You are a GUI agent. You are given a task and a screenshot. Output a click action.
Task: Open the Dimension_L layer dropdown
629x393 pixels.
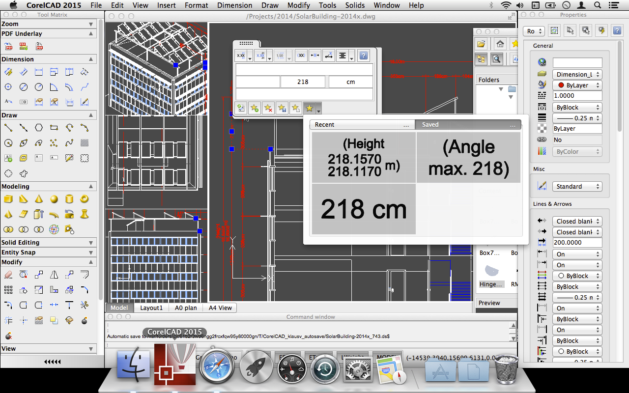tap(577, 75)
